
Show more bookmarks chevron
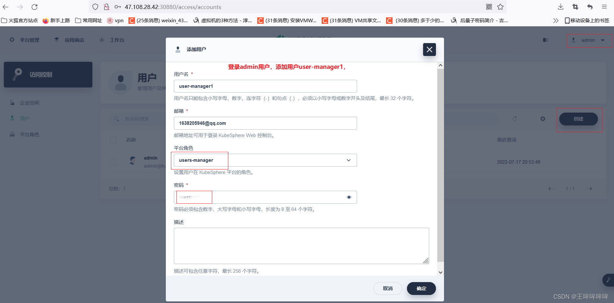coord(556,21)
